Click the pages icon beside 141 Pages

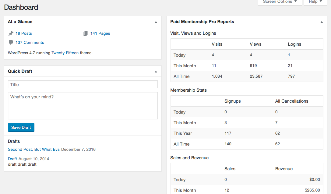point(86,34)
